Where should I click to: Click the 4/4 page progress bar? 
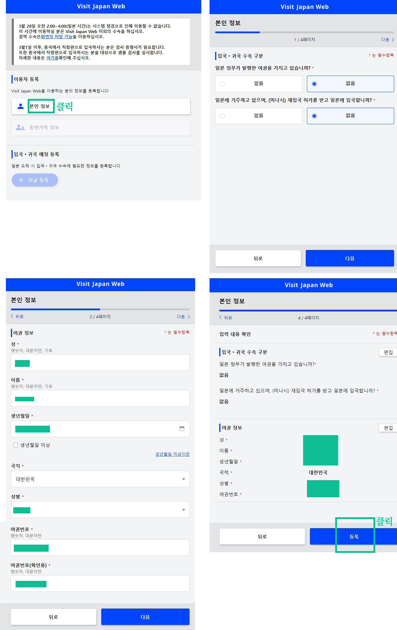click(308, 310)
